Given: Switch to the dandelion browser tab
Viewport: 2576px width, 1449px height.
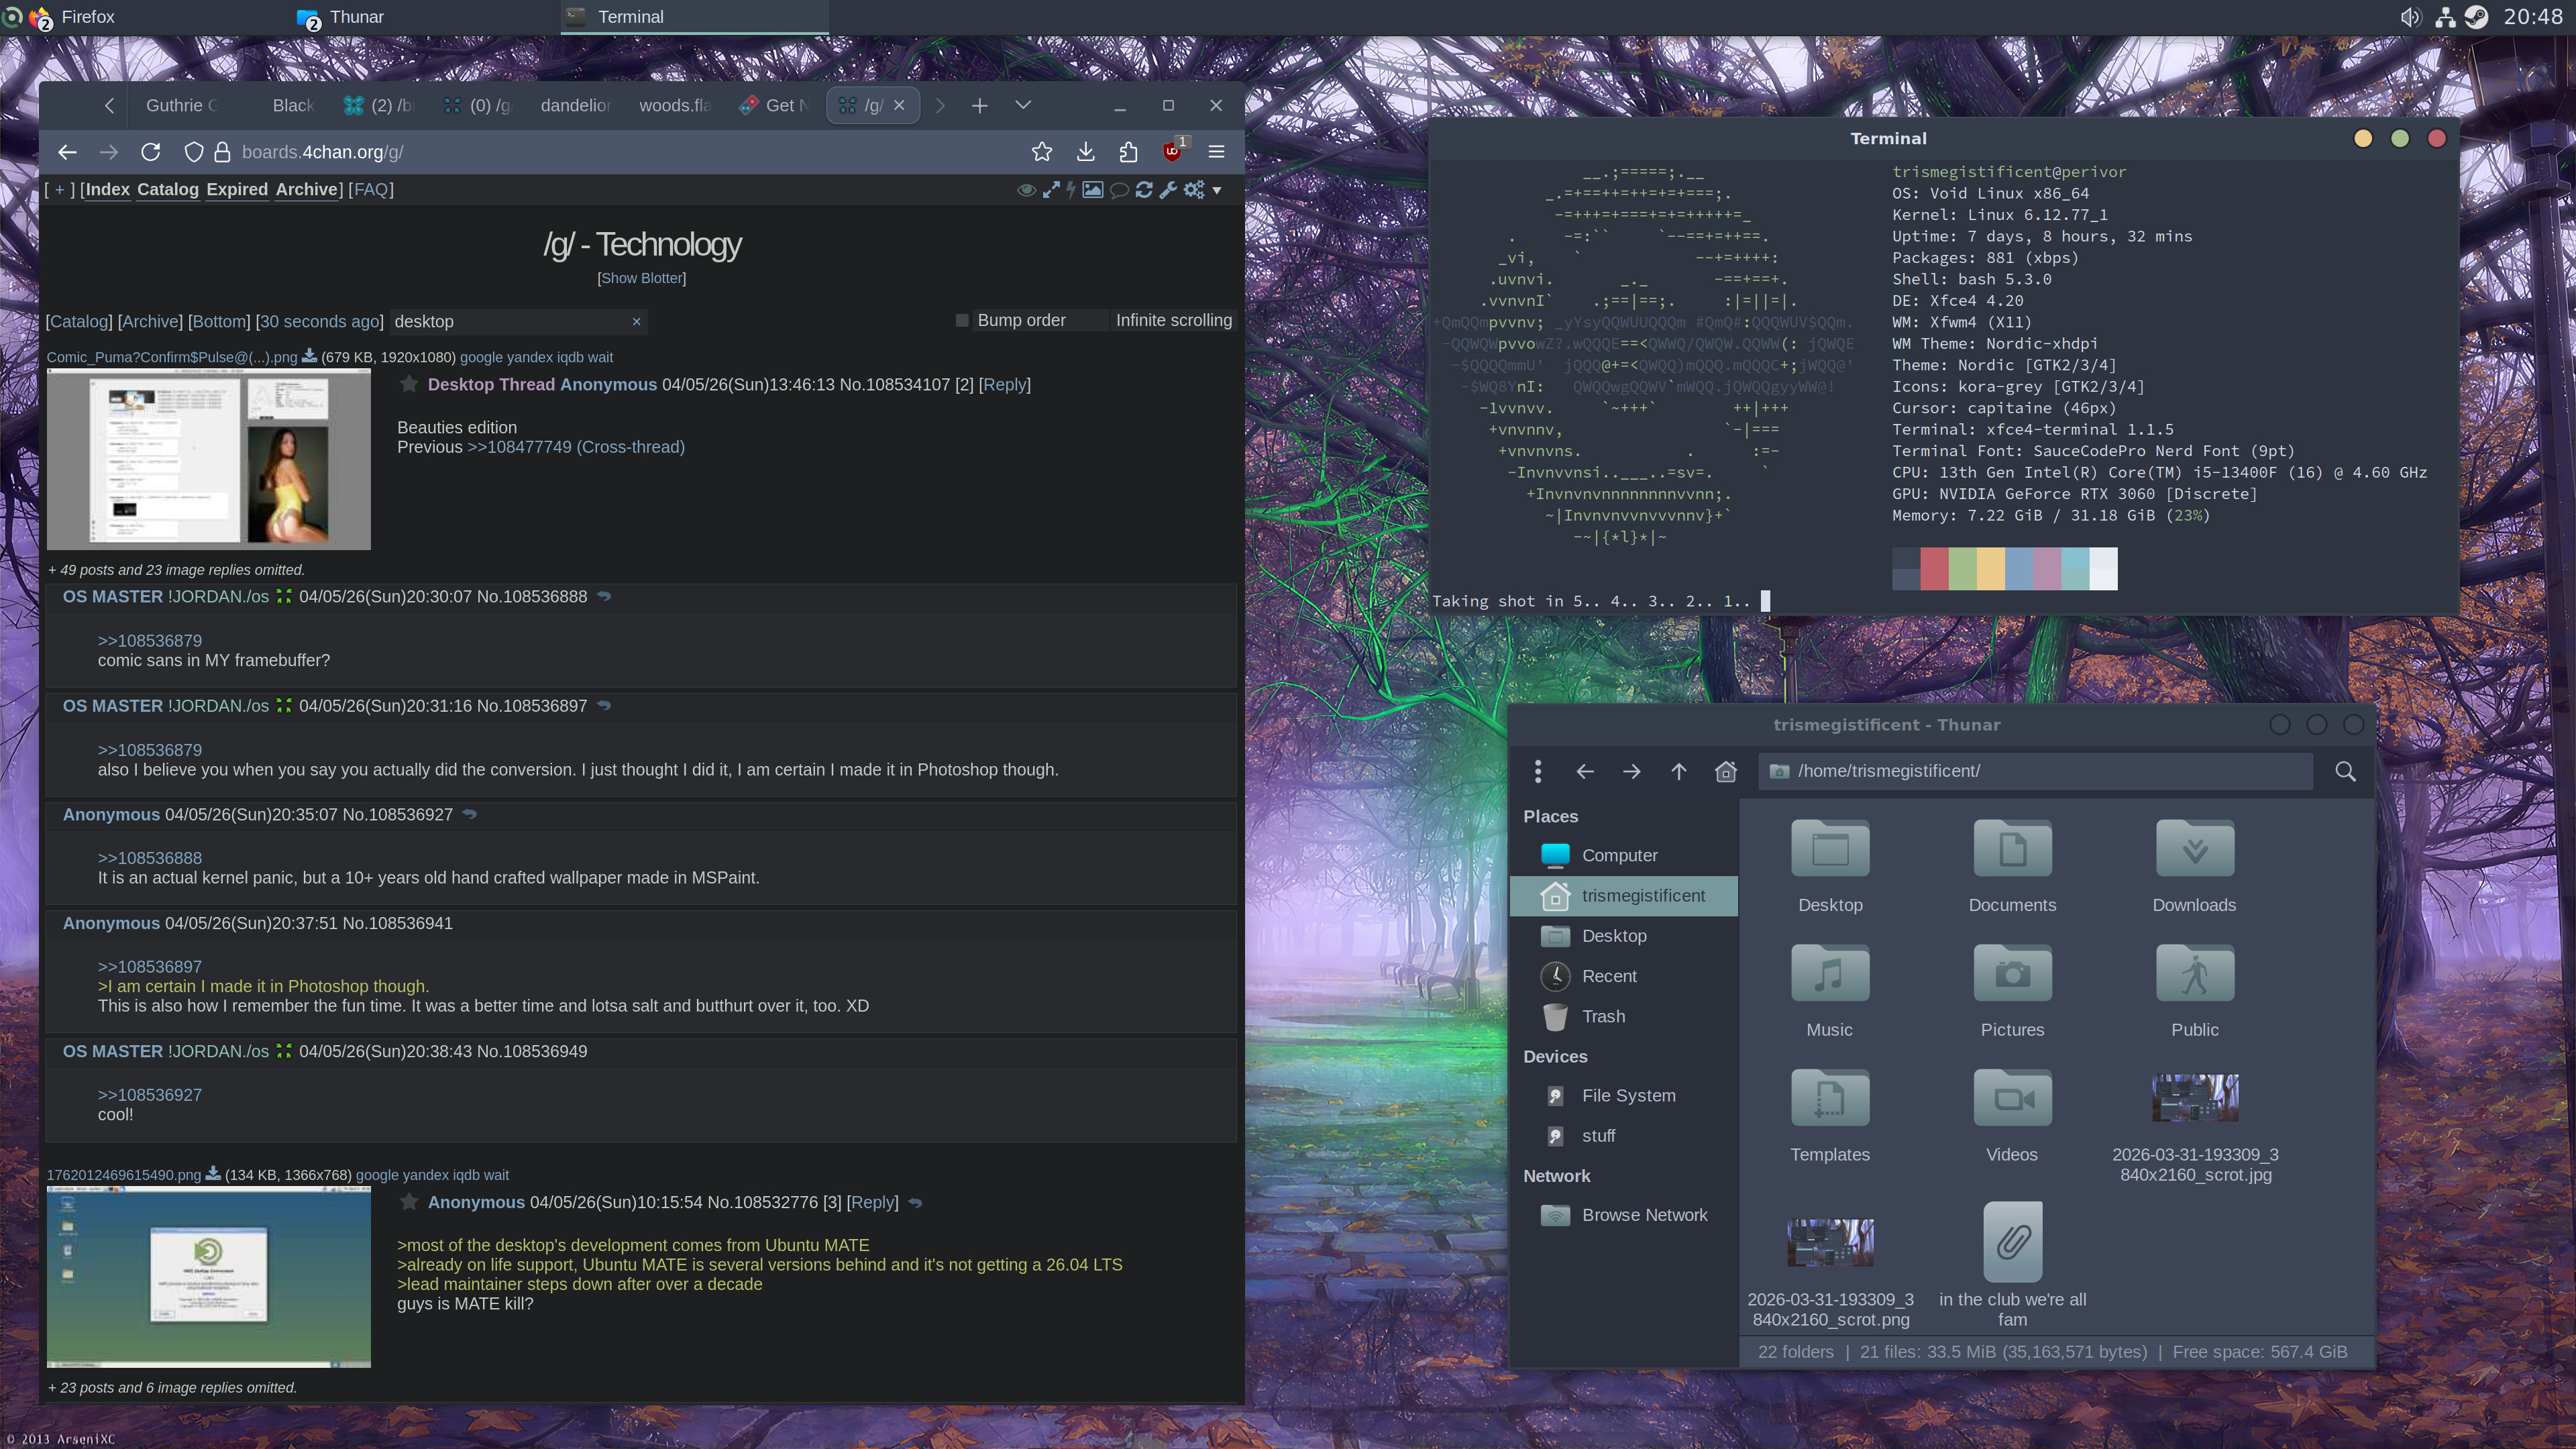Looking at the screenshot, I should coord(575,105).
